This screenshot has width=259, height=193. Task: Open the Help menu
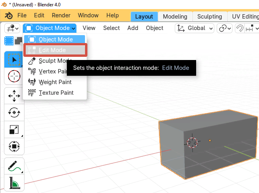(112, 15)
